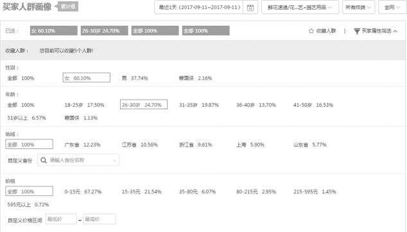Screen dimensions: 407x232
Task: Select the 男 37.74% gender option
Action: tap(135, 78)
